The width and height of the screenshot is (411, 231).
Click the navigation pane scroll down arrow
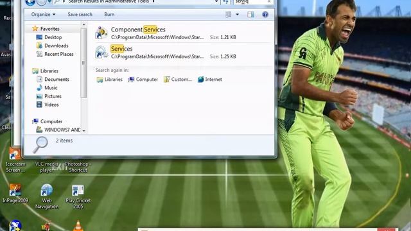click(84, 131)
